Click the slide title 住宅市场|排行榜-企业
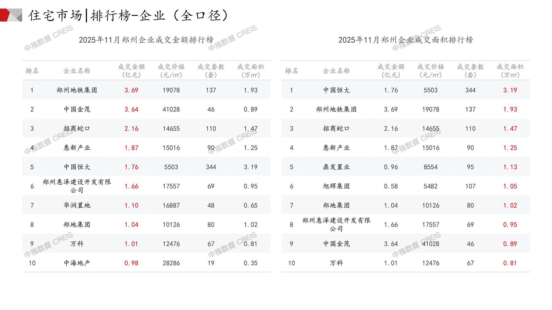Image resolution: width=552 pixels, height=310 pixels. coord(129,15)
